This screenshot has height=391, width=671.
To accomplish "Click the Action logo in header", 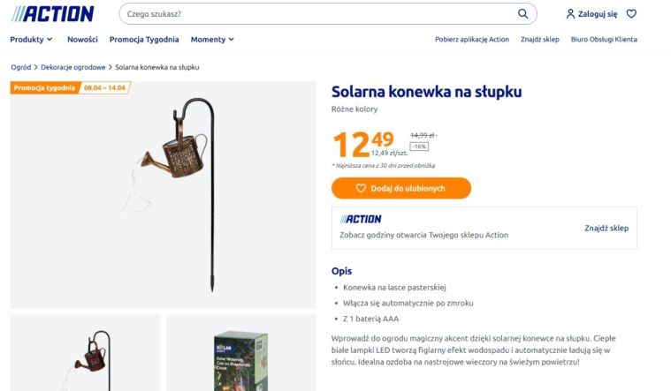I will 52,13.
